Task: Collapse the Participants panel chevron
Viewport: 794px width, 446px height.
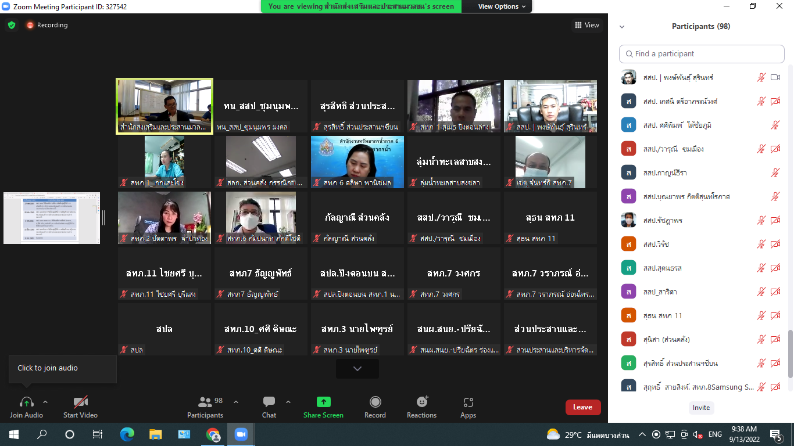Action: coord(622,27)
